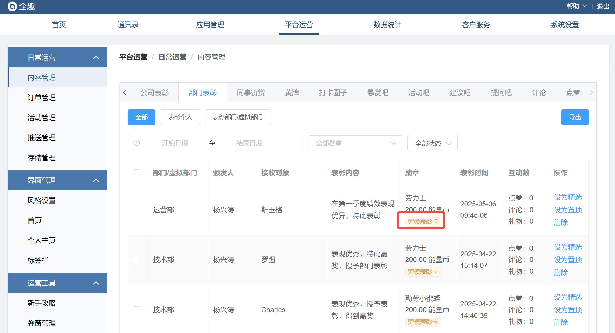The image size is (615, 333).
Task: Click 设为精选 for 运营部 row
Action: tap(568, 197)
